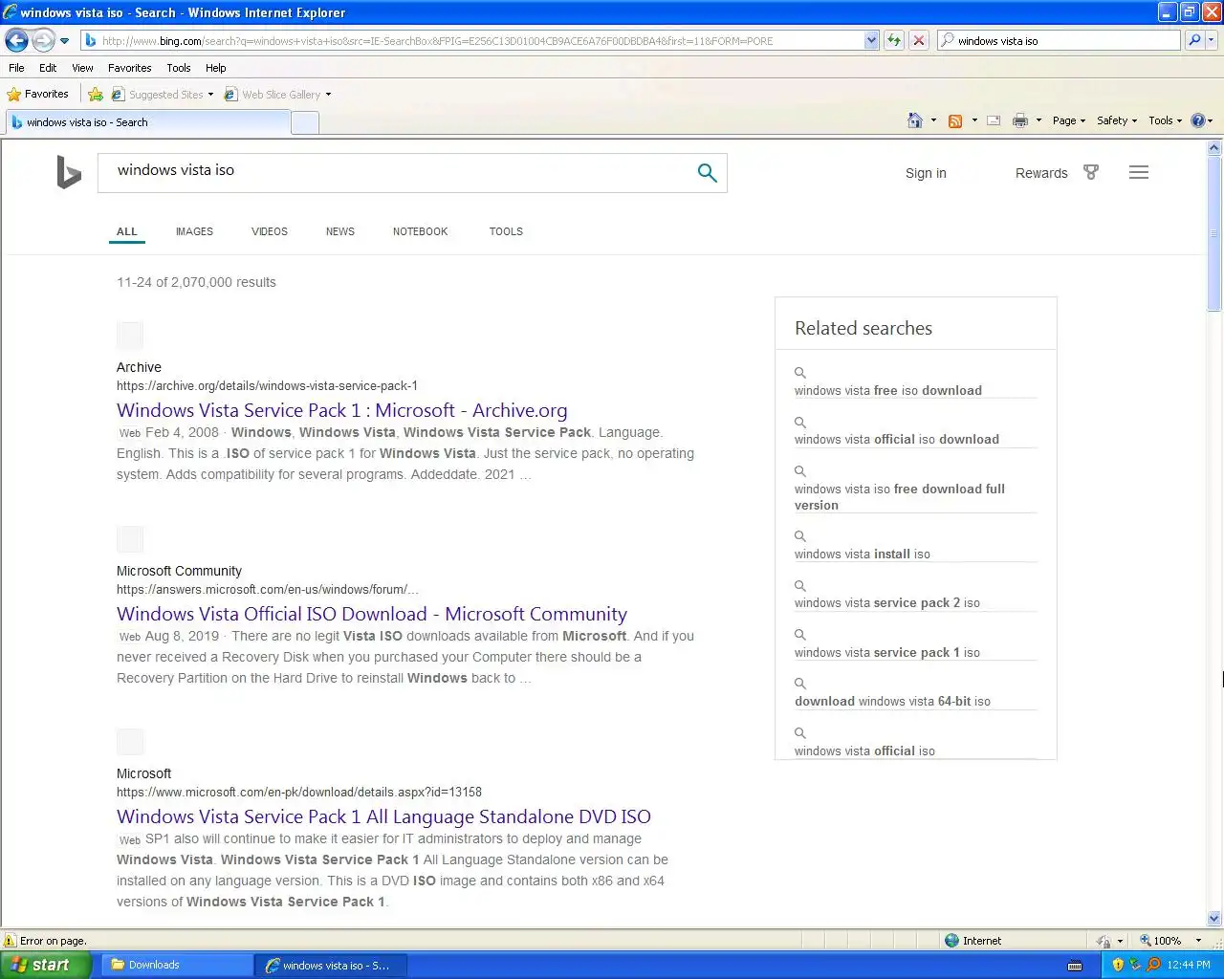
Task: Open the View menu
Action: pyautogui.click(x=82, y=68)
